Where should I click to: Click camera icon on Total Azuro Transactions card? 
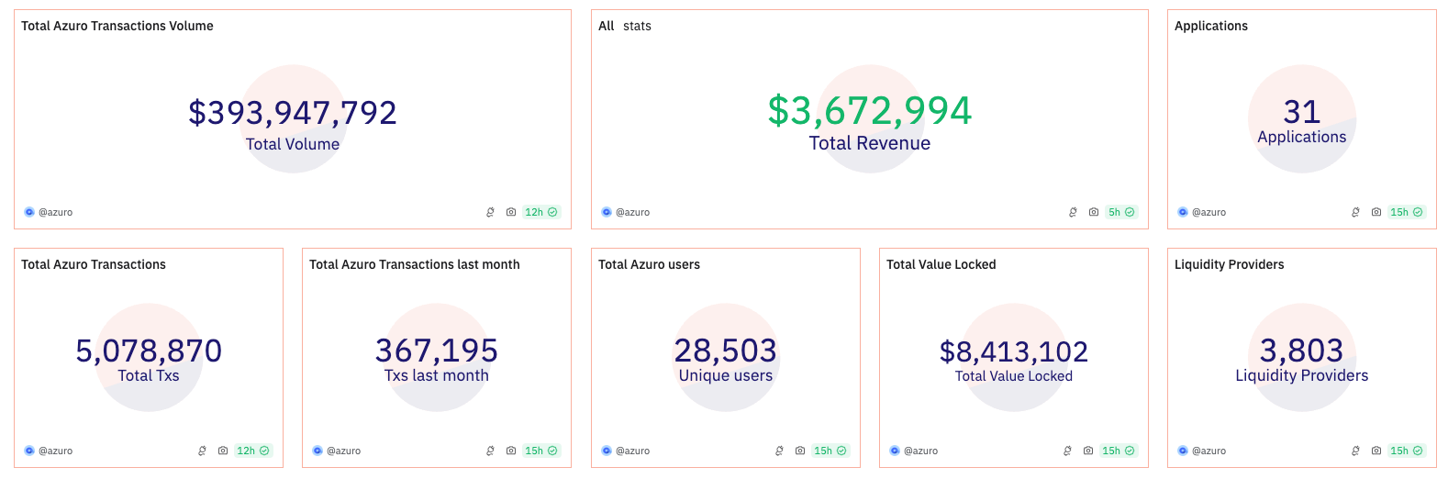pyautogui.click(x=223, y=451)
